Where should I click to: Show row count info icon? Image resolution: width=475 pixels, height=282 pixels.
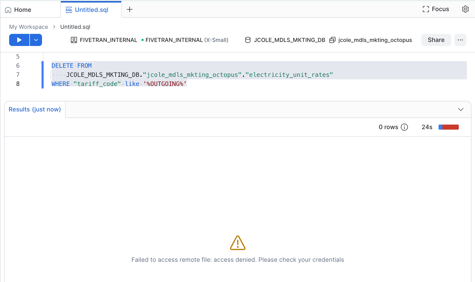pos(404,127)
